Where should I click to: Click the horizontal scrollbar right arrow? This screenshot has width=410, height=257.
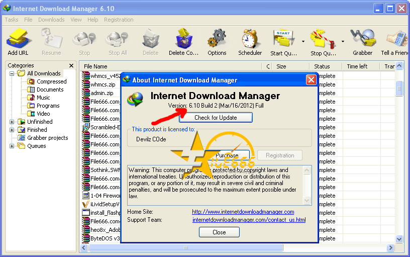[390, 247]
